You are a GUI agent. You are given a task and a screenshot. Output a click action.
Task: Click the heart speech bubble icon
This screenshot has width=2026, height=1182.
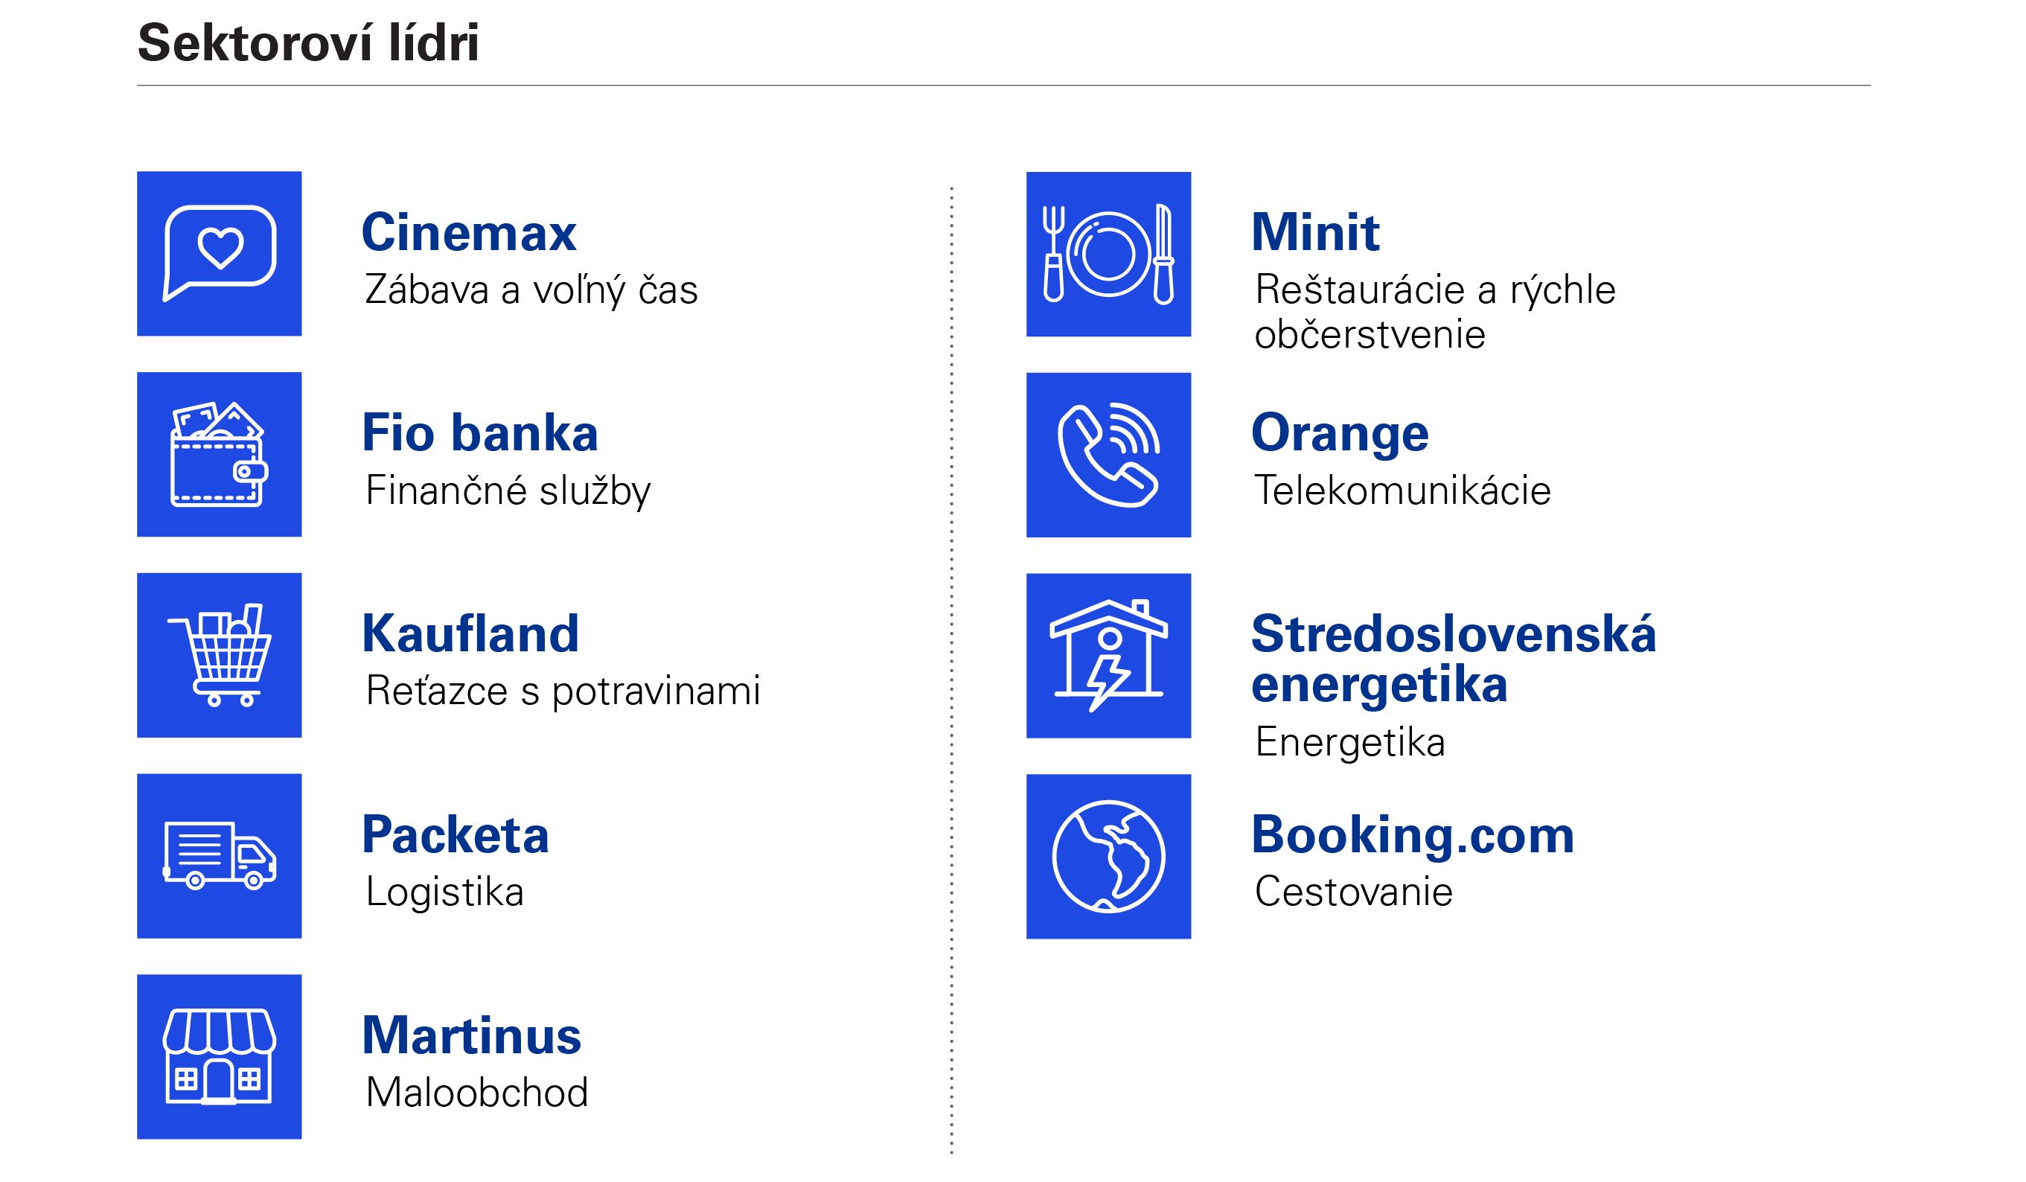pyautogui.click(x=220, y=253)
